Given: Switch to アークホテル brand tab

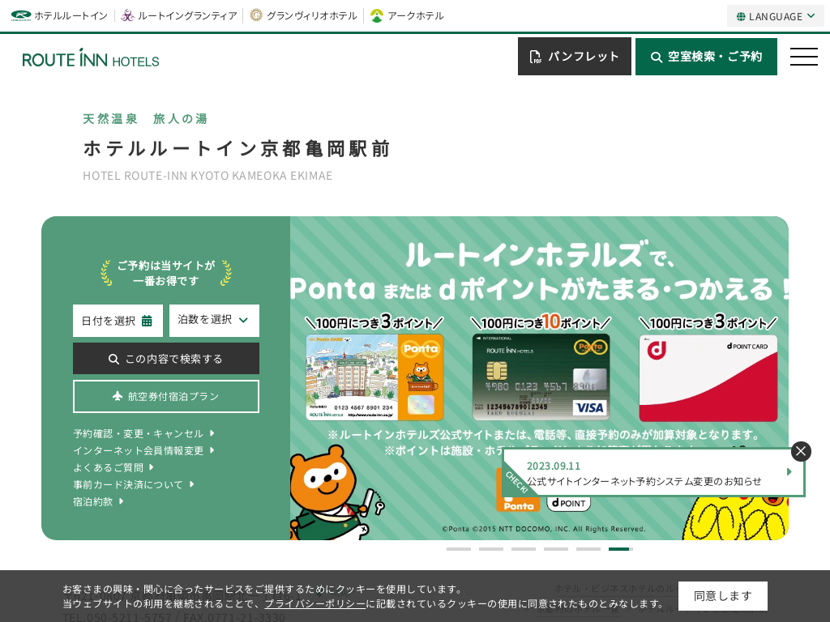Looking at the screenshot, I should click(408, 15).
